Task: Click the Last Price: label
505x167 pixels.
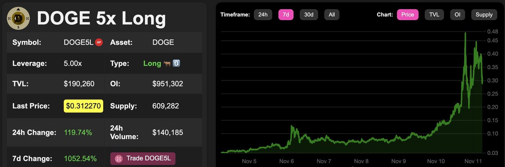Action: pos(31,106)
